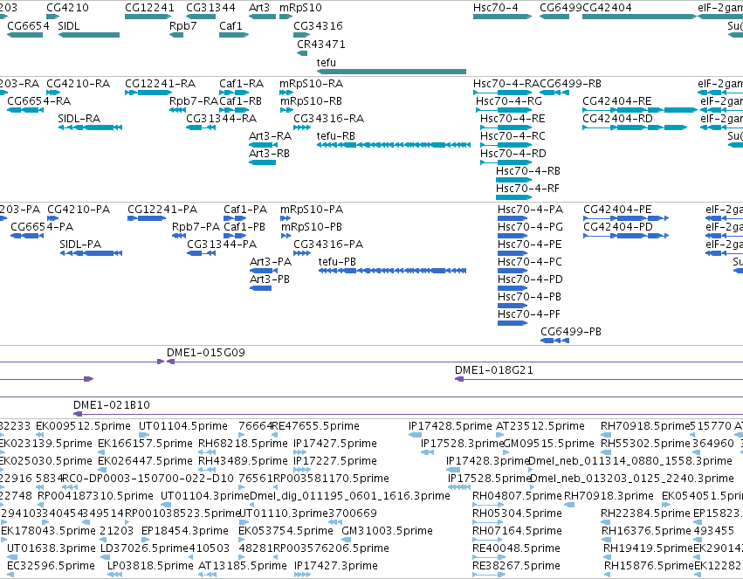
Task: Click the AT23512.5prime EST label
Action: [x=540, y=426]
